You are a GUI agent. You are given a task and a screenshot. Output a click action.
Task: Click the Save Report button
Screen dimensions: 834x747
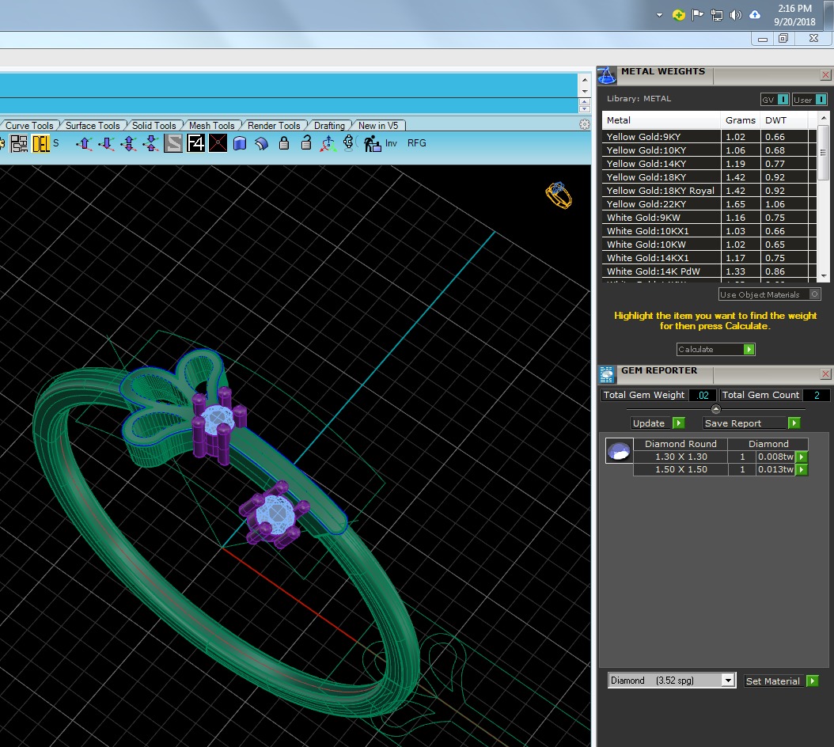(752, 423)
